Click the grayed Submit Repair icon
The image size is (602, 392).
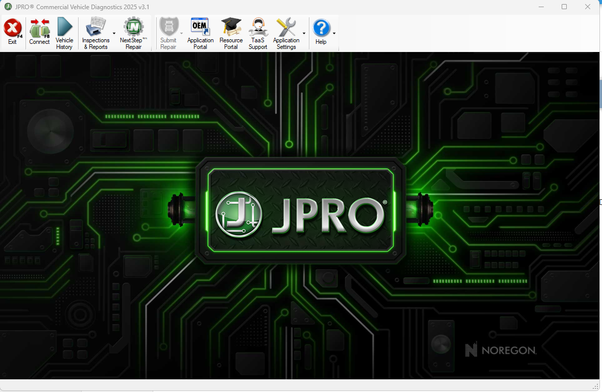(x=168, y=32)
